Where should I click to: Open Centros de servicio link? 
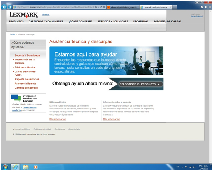coord(26,88)
